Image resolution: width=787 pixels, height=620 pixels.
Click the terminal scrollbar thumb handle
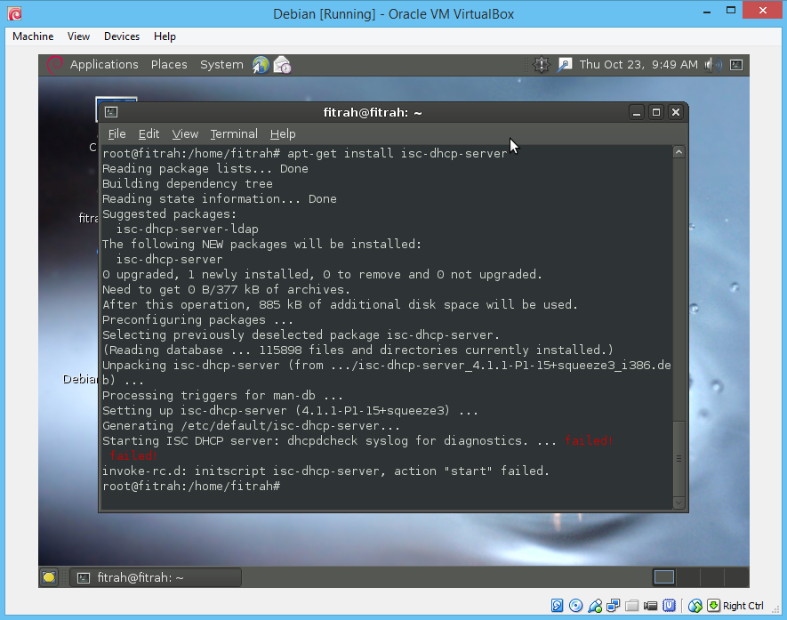[x=679, y=458]
